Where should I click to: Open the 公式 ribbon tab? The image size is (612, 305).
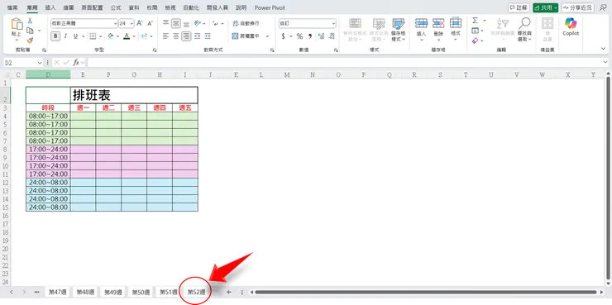(116, 7)
